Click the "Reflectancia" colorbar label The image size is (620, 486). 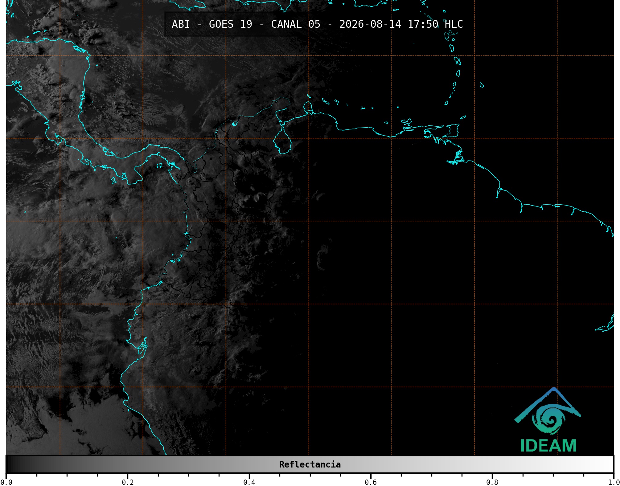tap(310, 464)
